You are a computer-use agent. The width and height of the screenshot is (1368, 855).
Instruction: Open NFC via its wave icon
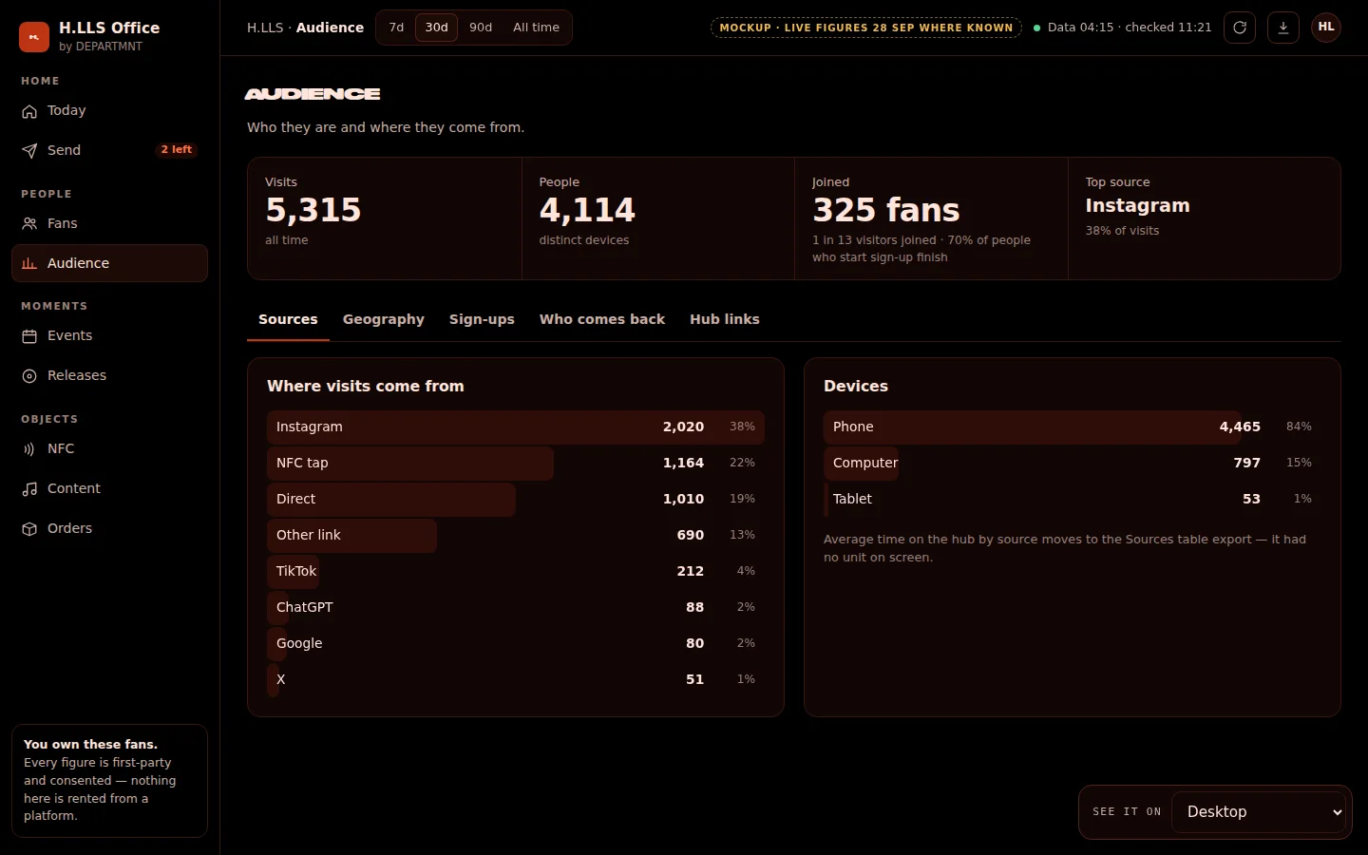[x=29, y=449]
